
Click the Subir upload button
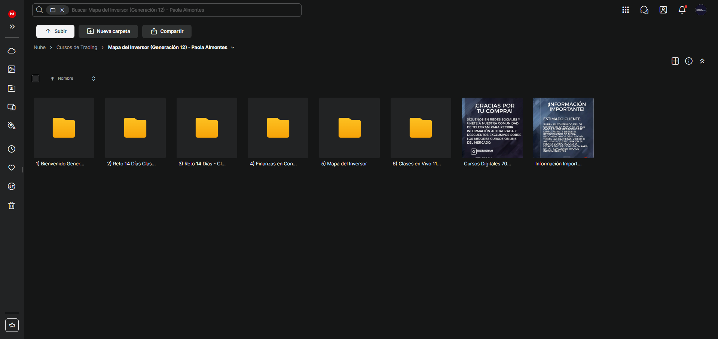(55, 31)
